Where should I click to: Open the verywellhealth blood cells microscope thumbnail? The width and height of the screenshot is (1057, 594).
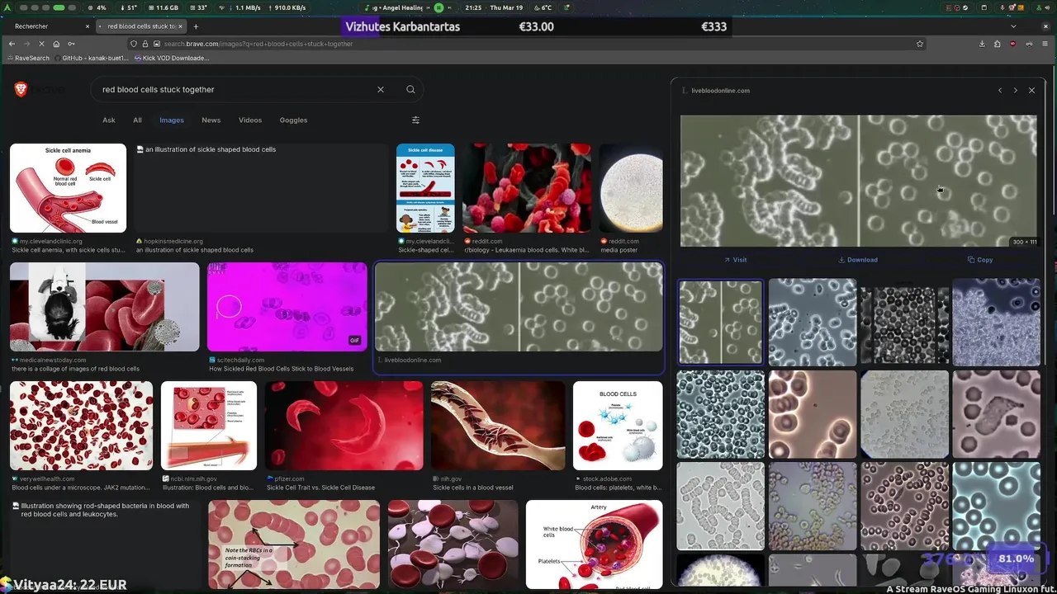[x=82, y=426]
